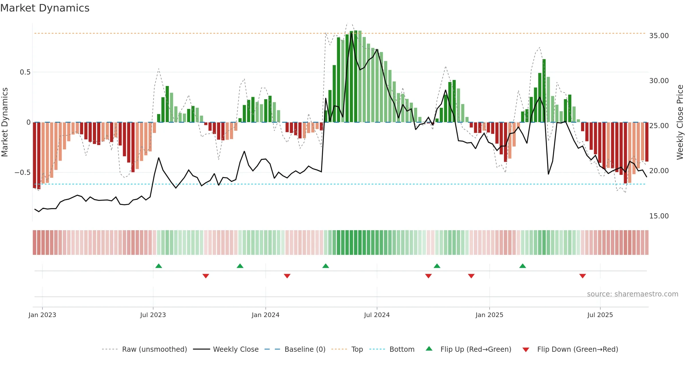Click the Jul 2025 axis label
This screenshot has height=387, width=688.
click(600, 315)
